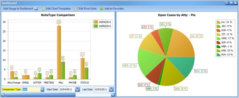Click the Misc bar labeled 28
Screen dimensions: 239x98
pos(59,52)
